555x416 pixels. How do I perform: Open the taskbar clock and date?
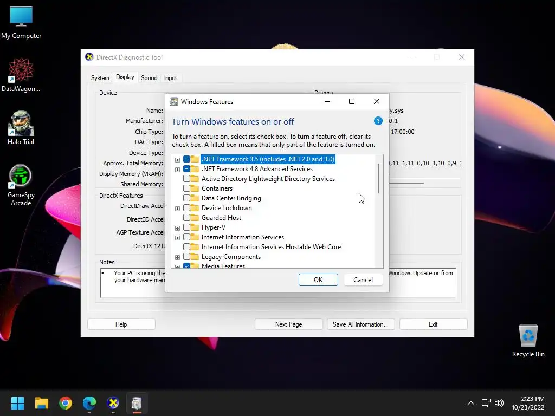(528, 403)
